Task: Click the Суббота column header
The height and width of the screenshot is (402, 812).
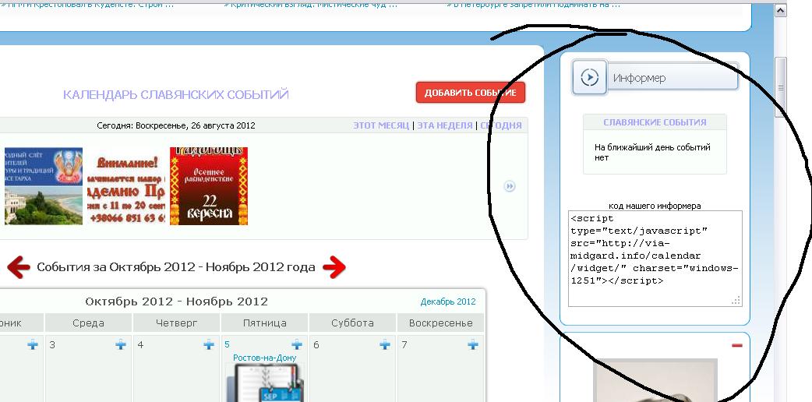Action: tap(353, 323)
